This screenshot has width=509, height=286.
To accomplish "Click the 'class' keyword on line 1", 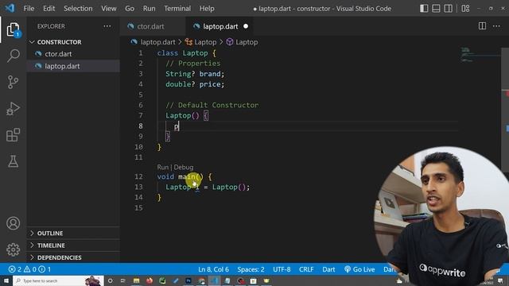I will click(168, 53).
